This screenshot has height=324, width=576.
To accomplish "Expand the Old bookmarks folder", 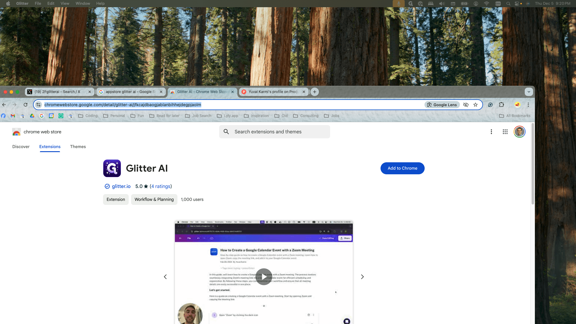I will [x=281, y=116].
